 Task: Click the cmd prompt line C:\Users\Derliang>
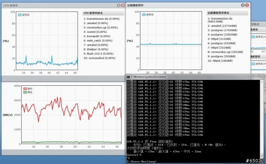(x=141, y=162)
